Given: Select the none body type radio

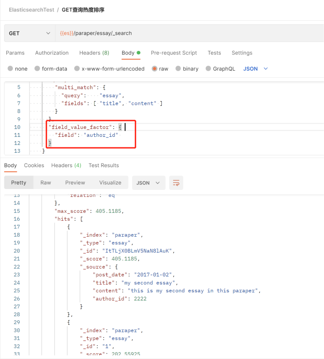Looking at the screenshot, I should click(10, 69).
